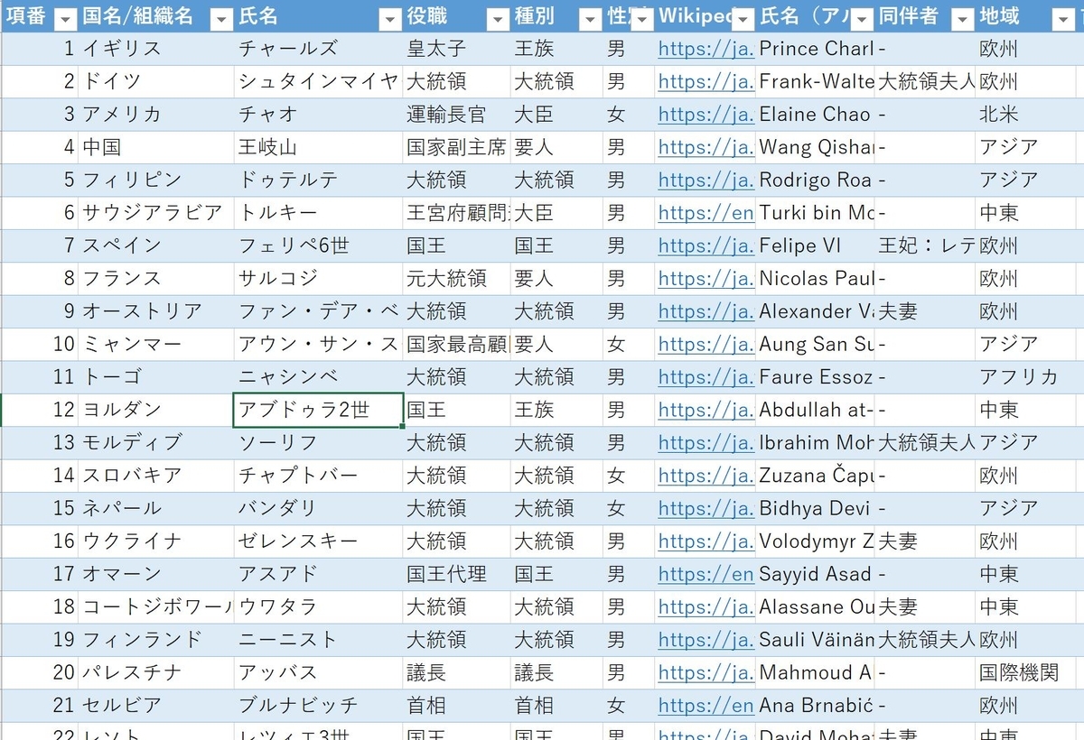The width and height of the screenshot is (1084, 740).
Task: Select the cell ブルナビッチ
Action: tap(319, 705)
